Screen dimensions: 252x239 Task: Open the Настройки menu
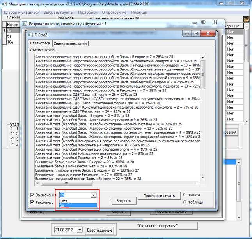coord(88,12)
